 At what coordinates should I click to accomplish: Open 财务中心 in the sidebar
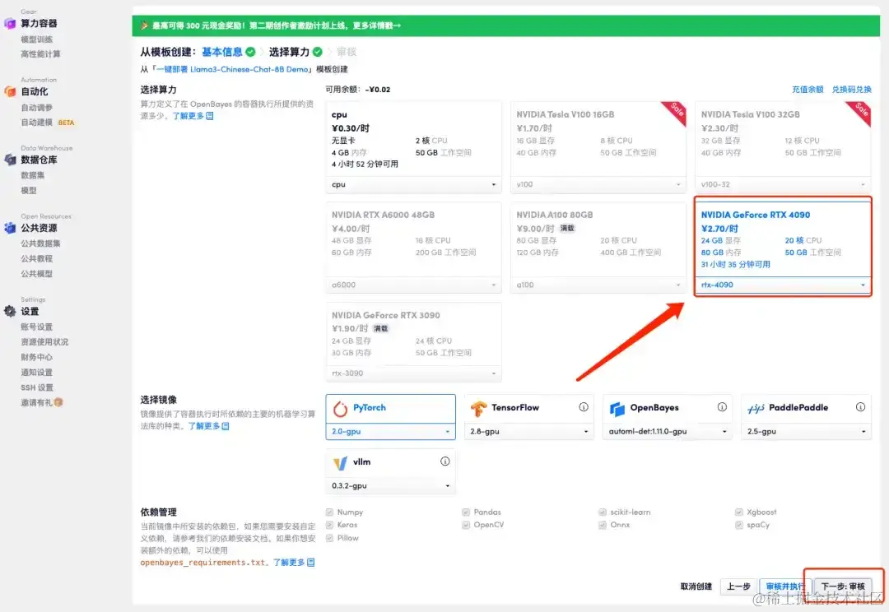tap(37, 357)
